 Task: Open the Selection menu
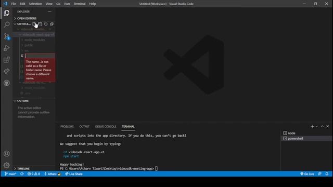click(x=35, y=4)
